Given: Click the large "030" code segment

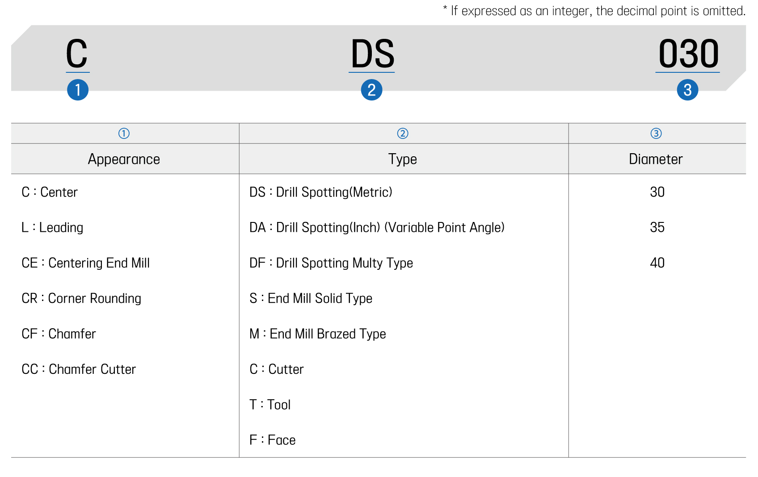Looking at the screenshot, I should coord(688,54).
